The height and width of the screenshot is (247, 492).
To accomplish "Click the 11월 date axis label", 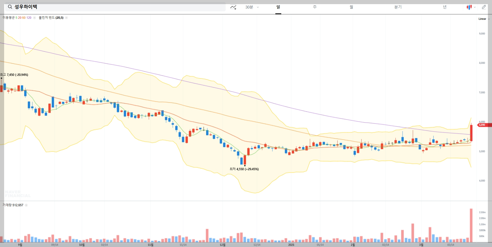I will (150, 245).
